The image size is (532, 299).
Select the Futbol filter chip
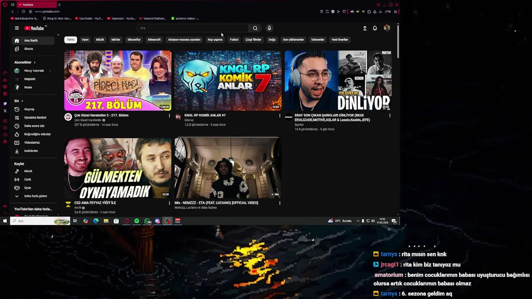234,40
